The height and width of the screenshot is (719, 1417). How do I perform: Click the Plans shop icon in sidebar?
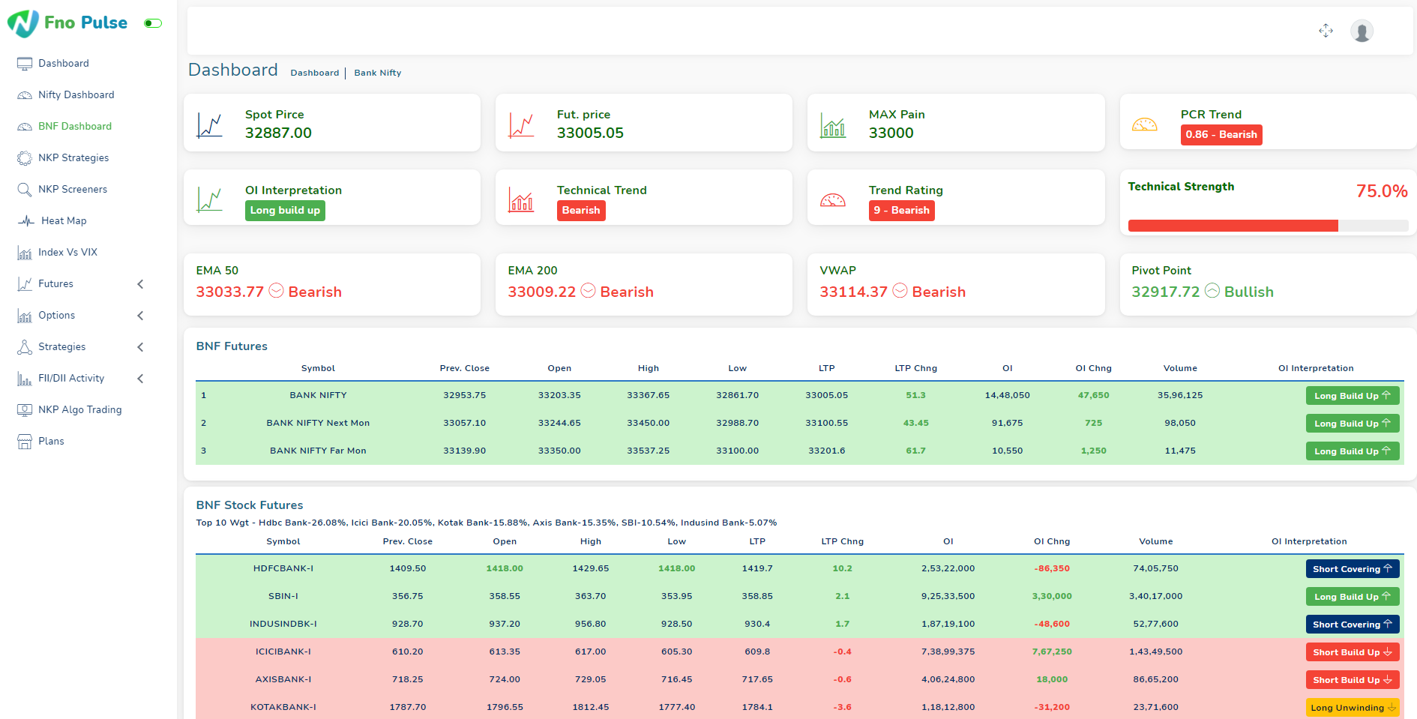pos(25,442)
